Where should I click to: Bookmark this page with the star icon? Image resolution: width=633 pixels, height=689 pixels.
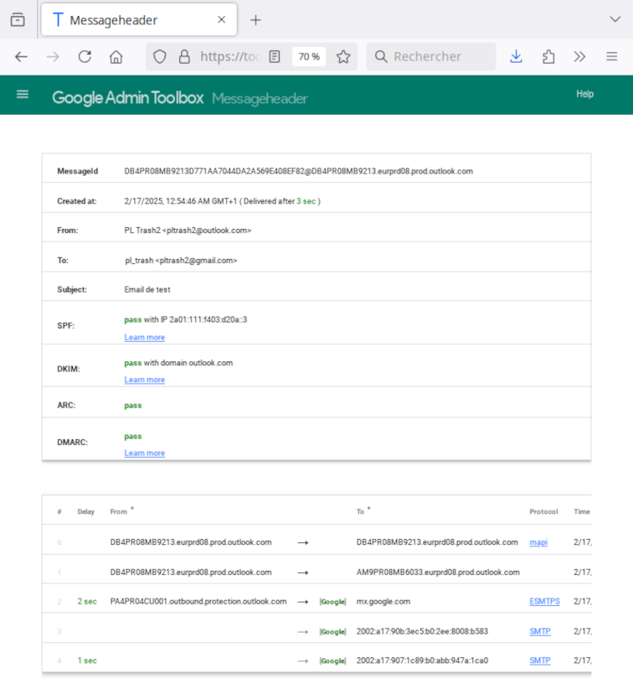(343, 56)
